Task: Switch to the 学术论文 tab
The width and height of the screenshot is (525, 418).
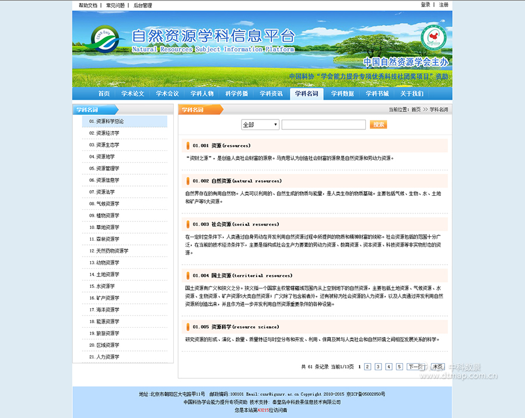Action: (x=132, y=93)
